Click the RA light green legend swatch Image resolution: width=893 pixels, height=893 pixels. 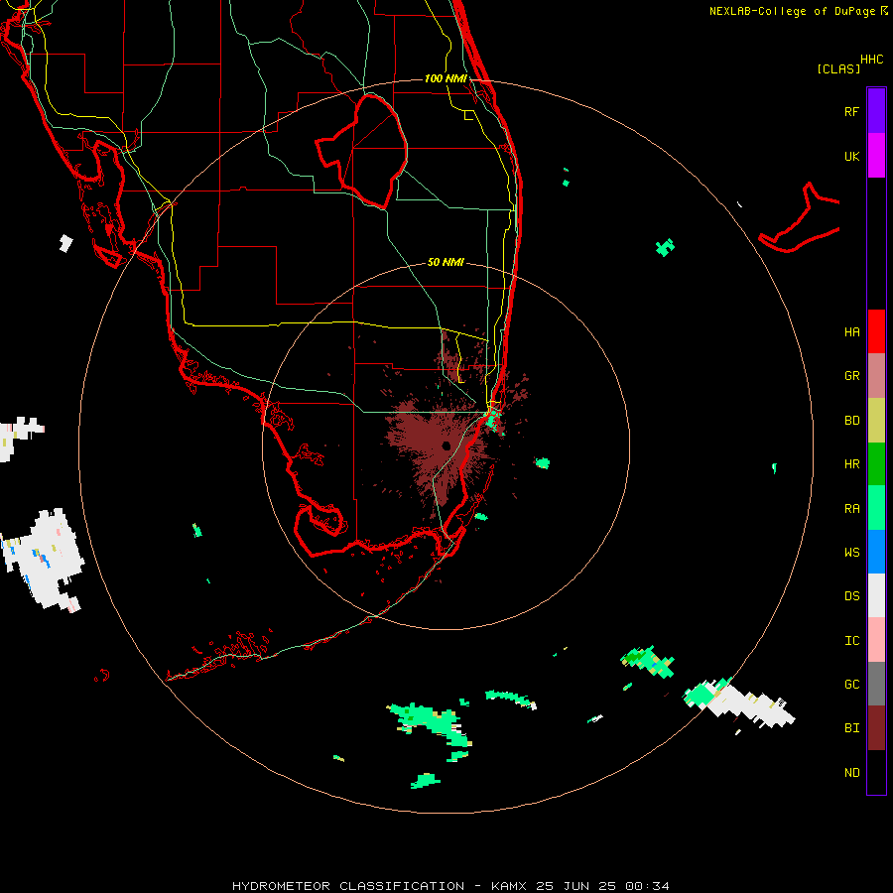tap(876, 508)
